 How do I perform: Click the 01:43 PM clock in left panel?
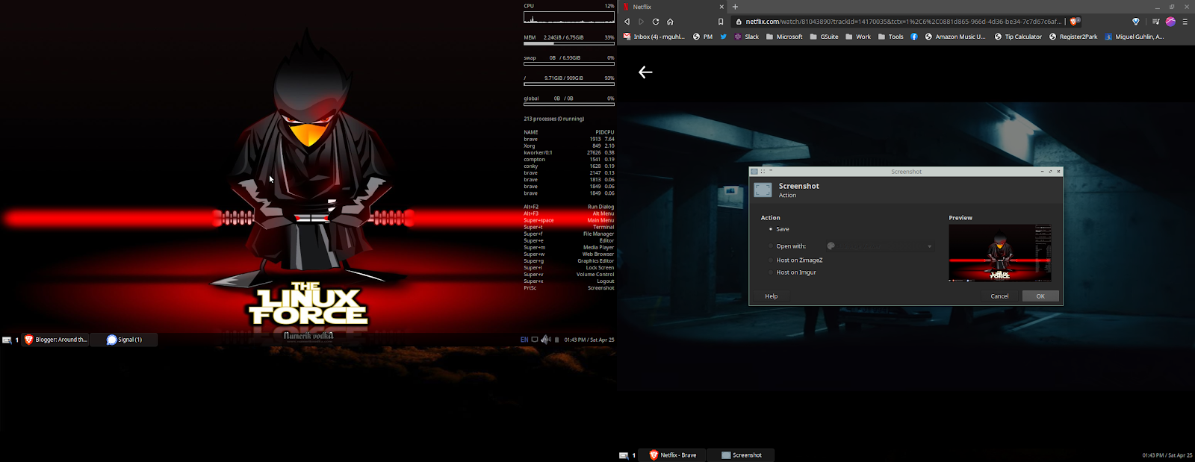589,340
